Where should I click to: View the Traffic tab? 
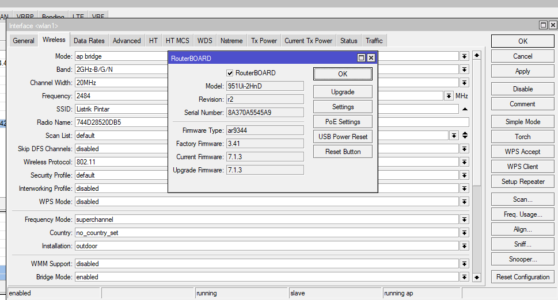[x=374, y=41]
